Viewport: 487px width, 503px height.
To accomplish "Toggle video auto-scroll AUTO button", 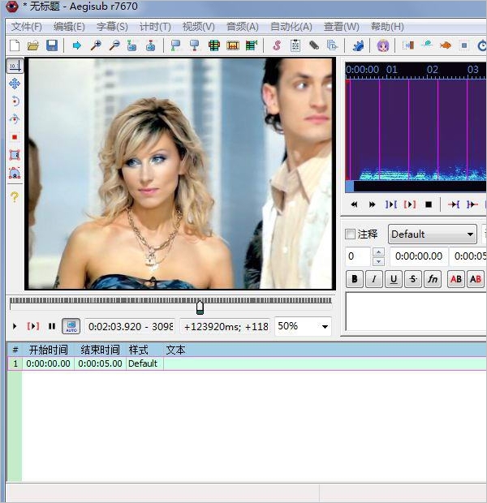I will click(x=71, y=326).
